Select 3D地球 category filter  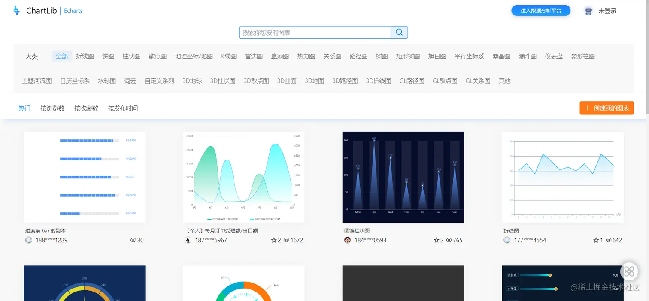192,81
